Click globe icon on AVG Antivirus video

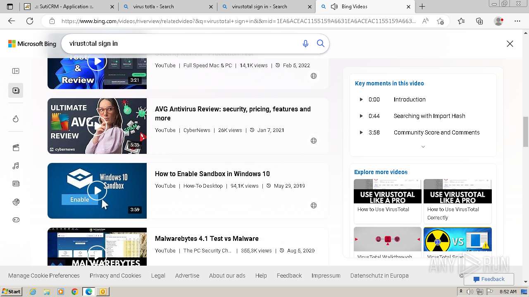(x=314, y=141)
